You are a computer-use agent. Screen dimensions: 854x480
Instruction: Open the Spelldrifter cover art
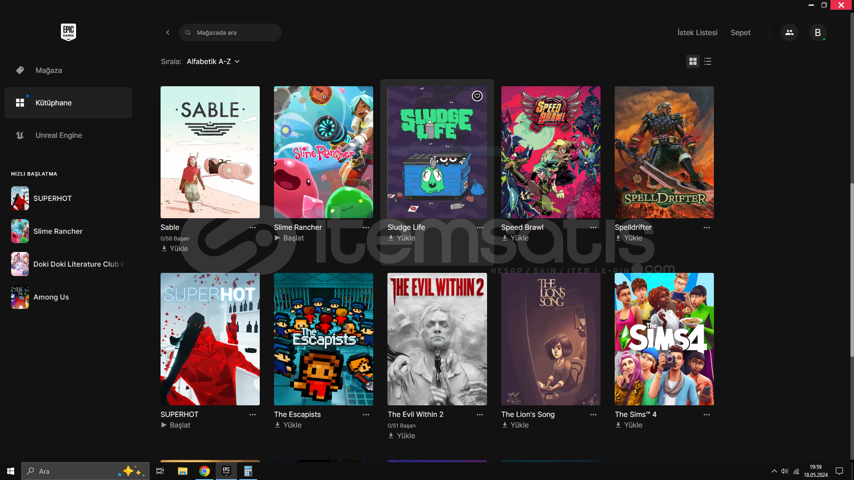[664, 152]
